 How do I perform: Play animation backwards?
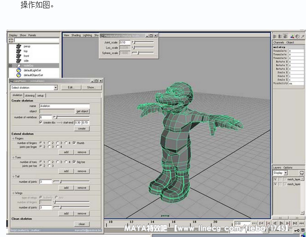(x=275, y=223)
